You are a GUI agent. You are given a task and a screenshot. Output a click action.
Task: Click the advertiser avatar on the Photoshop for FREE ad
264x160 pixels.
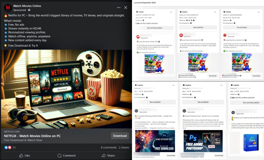click(x=136, y=111)
